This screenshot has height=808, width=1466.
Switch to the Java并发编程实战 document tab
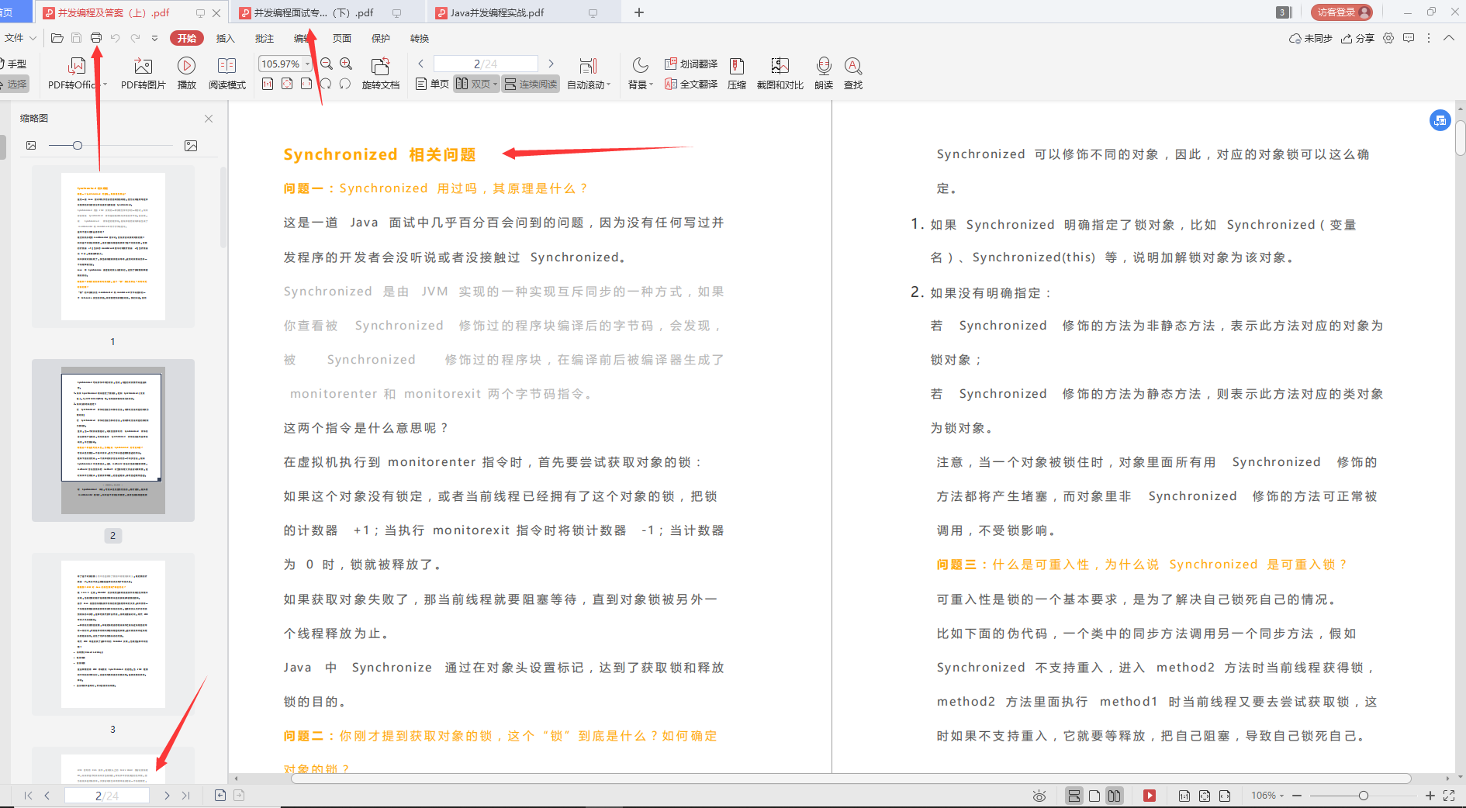(496, 12)
